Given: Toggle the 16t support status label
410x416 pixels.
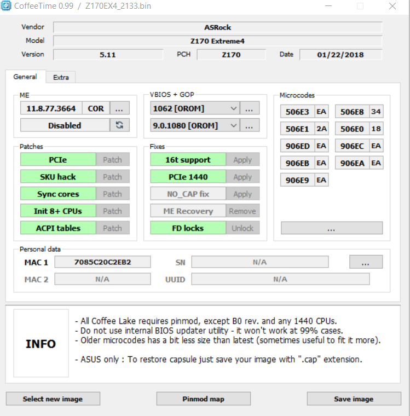Looking at the screenshot, I should (x=188, y=159).
